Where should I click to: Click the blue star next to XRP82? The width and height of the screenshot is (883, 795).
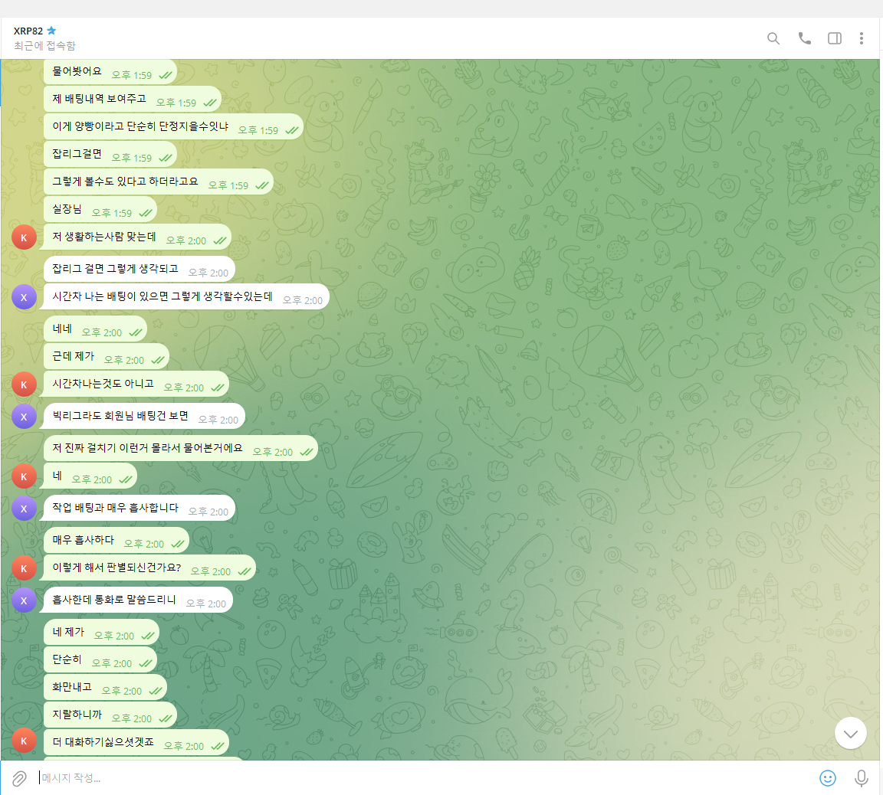52,31
